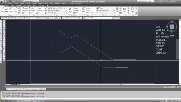
Task: Select the Linea draw tool
Action: click(2, 10)
